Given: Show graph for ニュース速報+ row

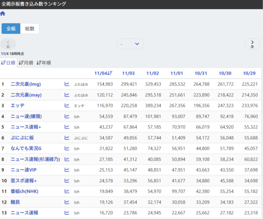Looking at the screenshot, I should tap(67, 127).
